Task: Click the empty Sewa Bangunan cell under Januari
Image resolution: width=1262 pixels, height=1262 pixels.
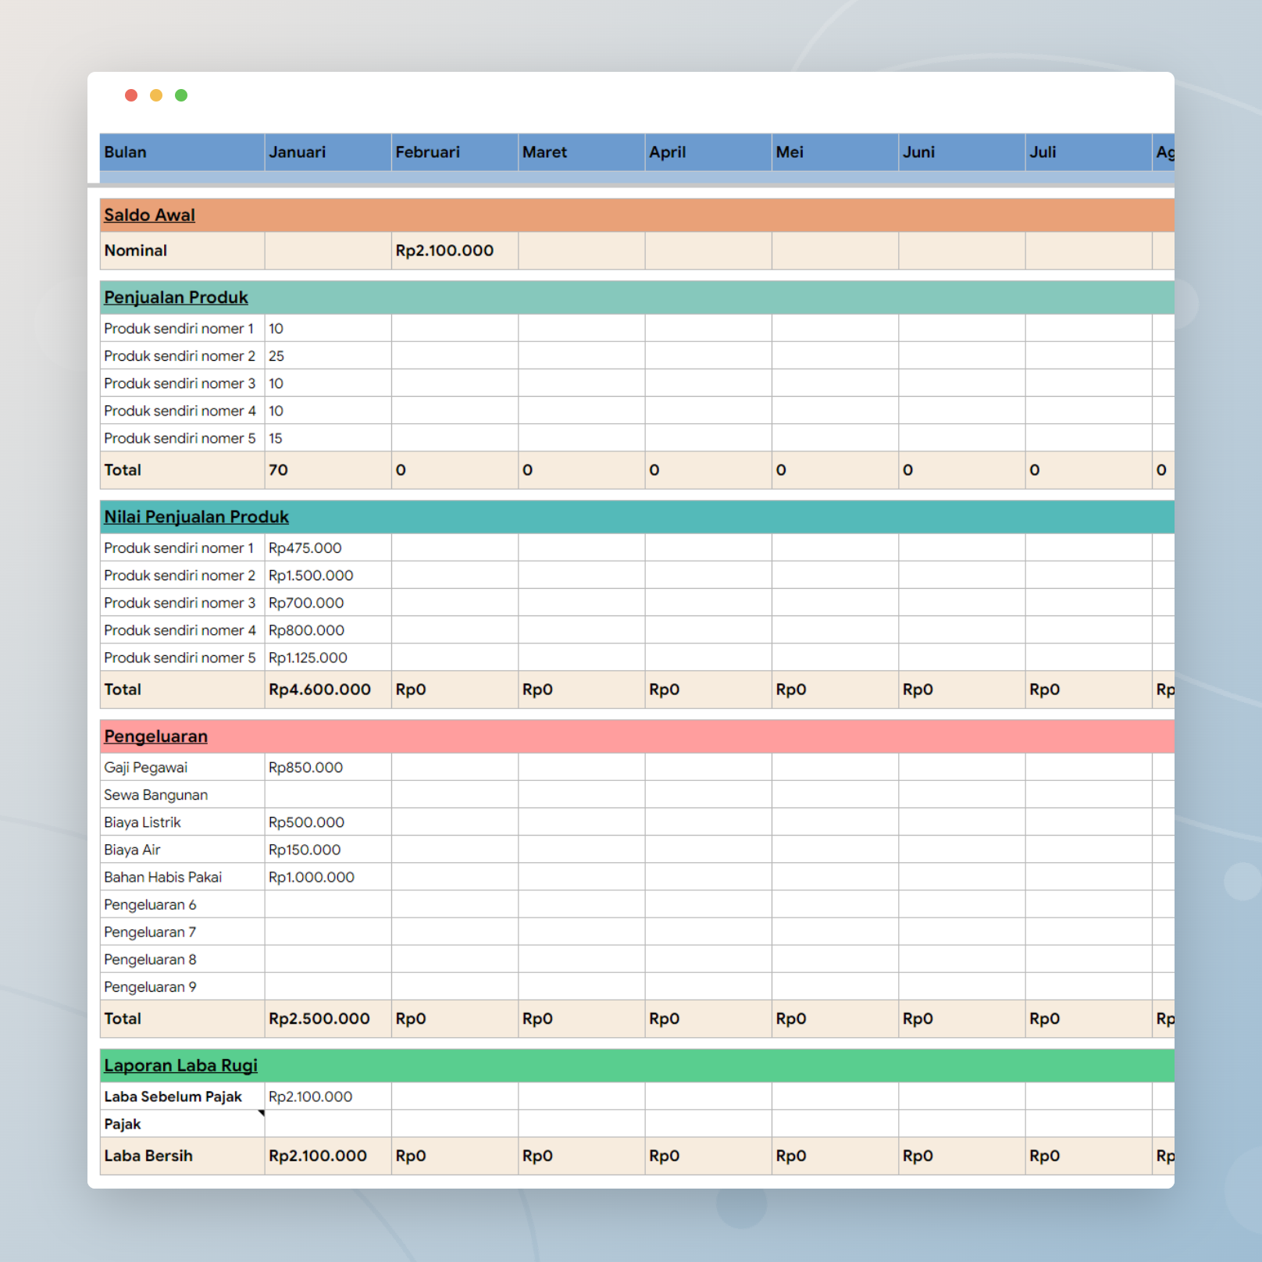Action: [x=328, y=795]
